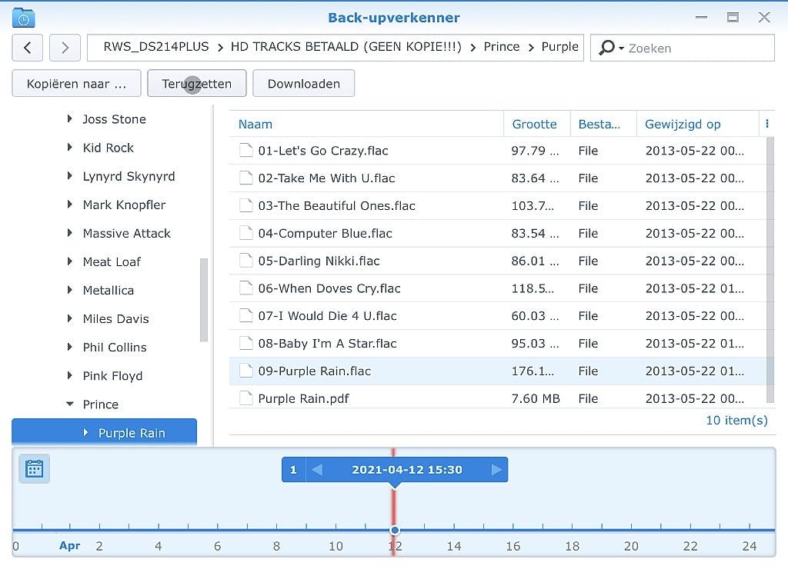Image resolution: width=788 pixels, height=569 pixels.
Task: Expand the Meat Loaf folder
Action: pyautogui.click(x=70, y=261)
